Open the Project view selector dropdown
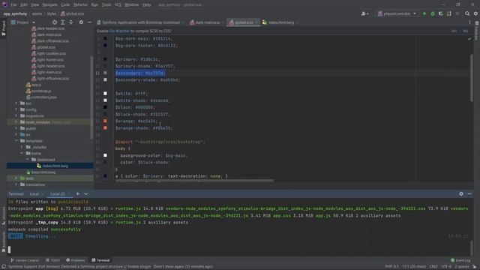480x270 pixels. [23, 22]
